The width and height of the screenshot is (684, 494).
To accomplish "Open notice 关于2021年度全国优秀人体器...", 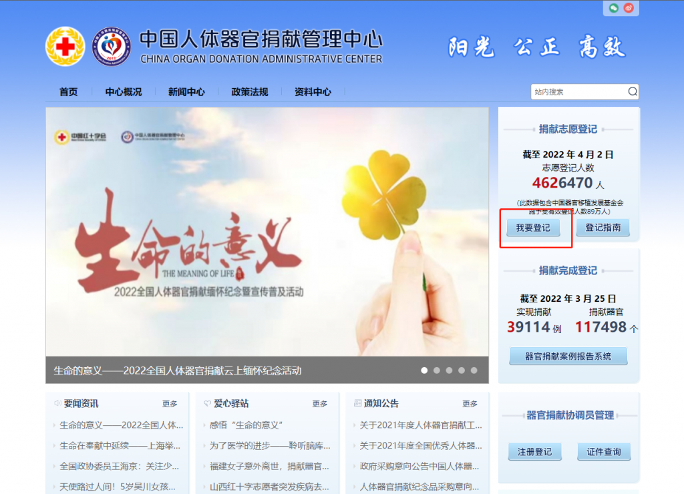I will coord(421,446).
